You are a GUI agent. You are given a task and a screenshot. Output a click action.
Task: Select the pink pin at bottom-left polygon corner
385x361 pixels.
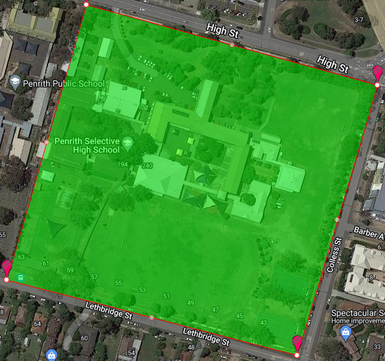[x=7, y=269]
